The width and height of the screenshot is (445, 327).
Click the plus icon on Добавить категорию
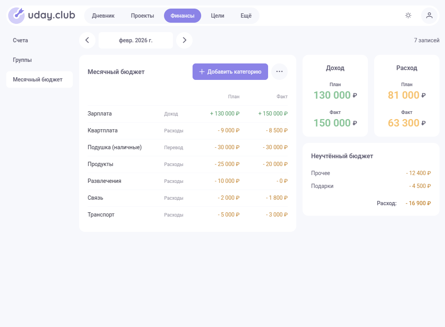coord(202,72)
